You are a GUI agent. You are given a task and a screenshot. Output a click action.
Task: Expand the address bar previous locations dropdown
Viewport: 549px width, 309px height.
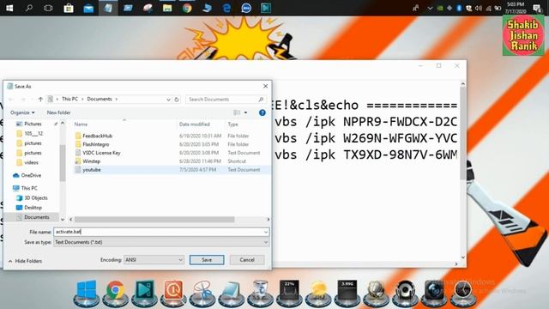pos(168,100)
